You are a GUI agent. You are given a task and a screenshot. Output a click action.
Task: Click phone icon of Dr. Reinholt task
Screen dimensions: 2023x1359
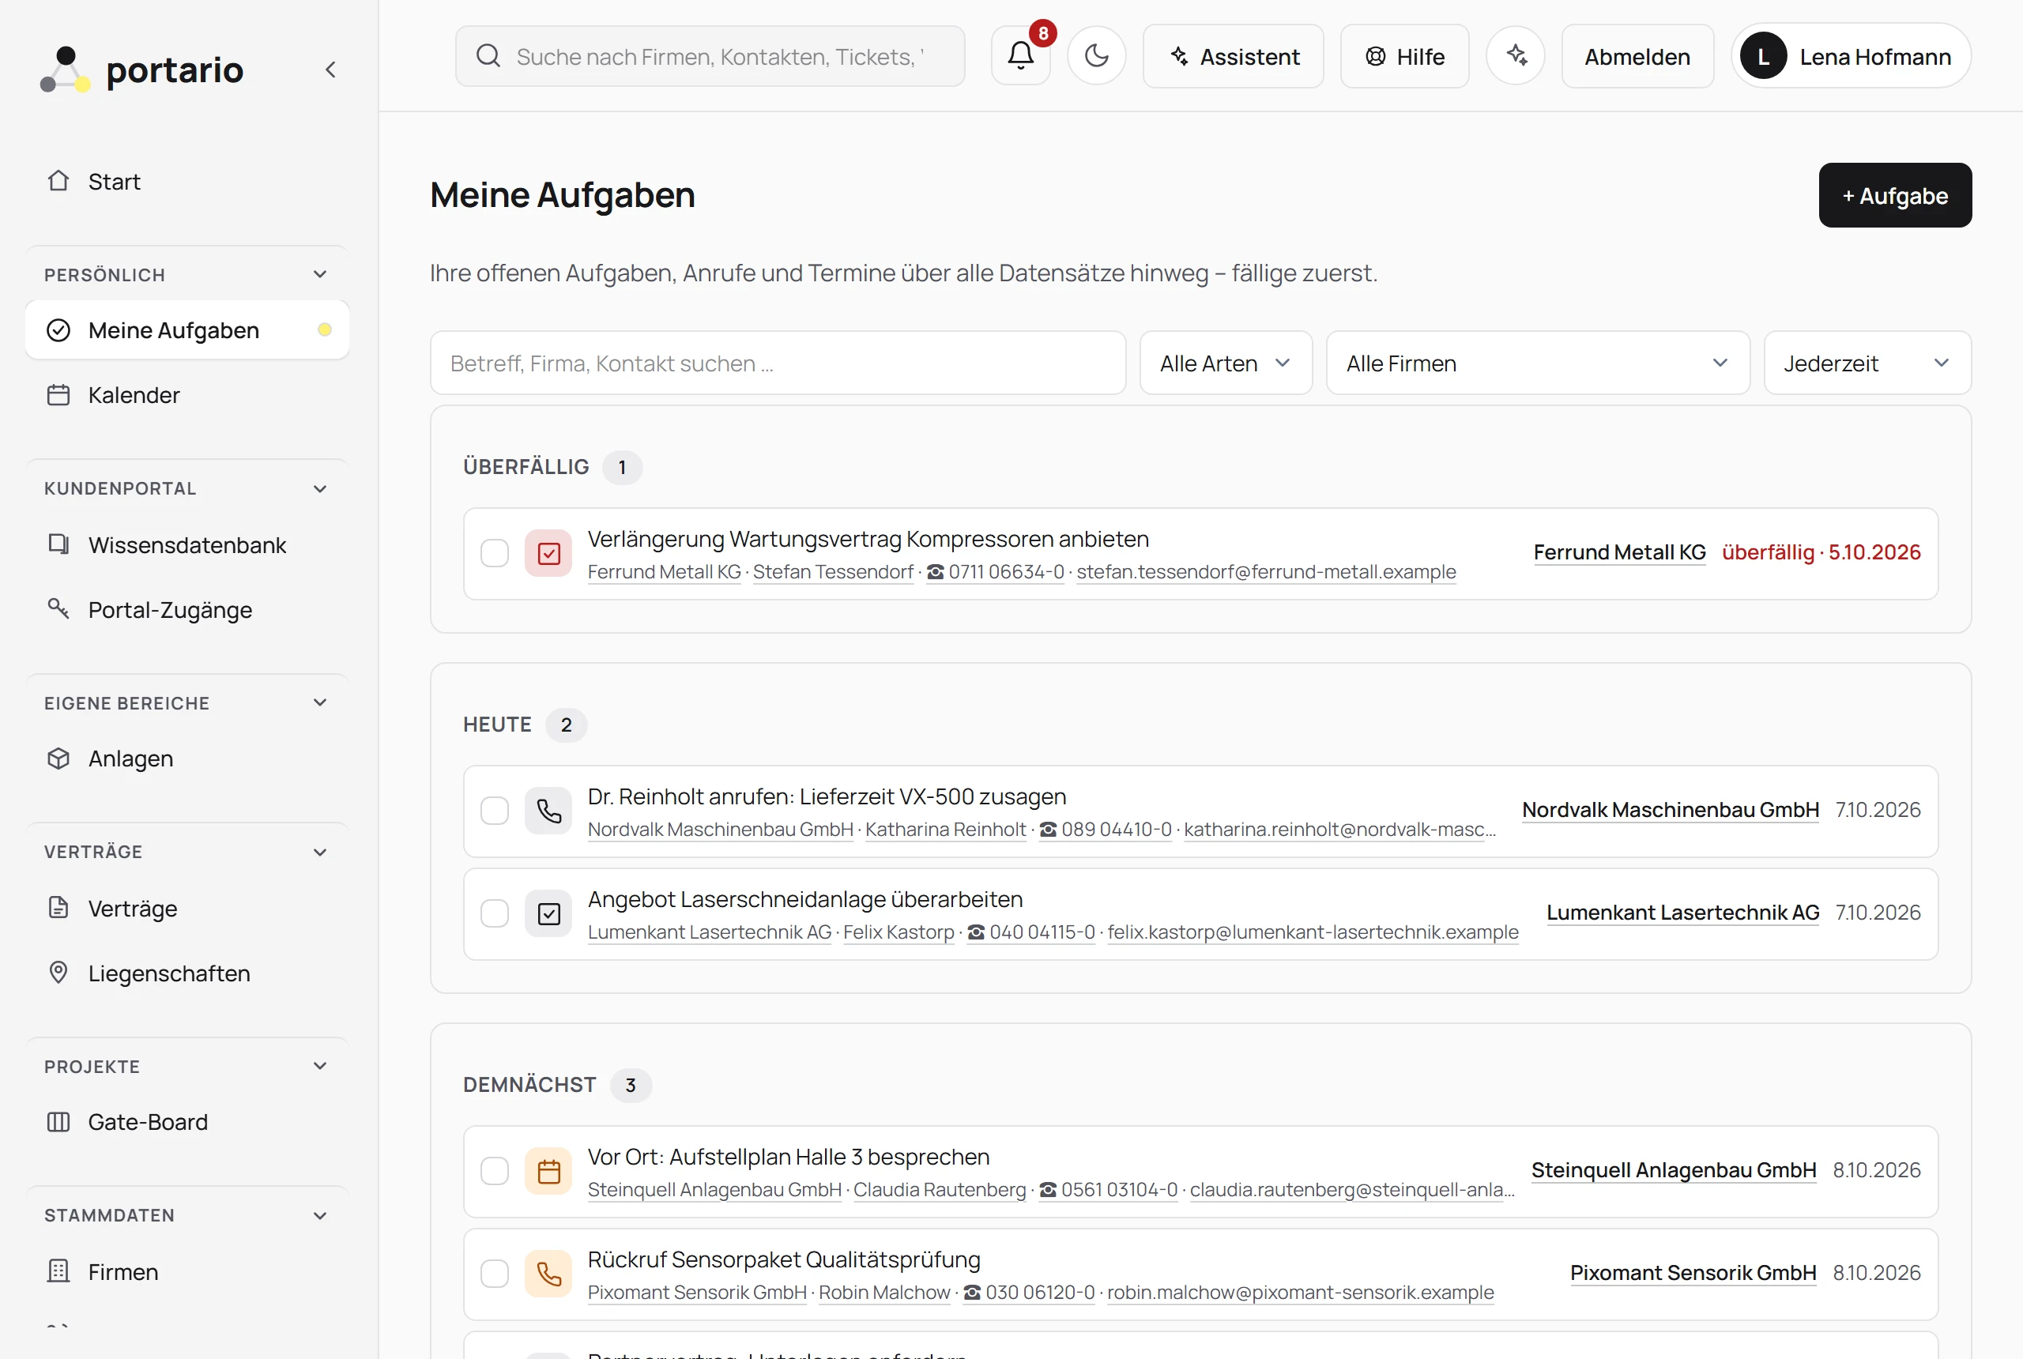pos(548,811)
